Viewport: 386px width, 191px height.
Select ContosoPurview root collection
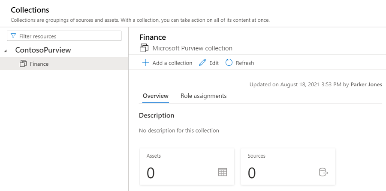click(x=43, y=50)
